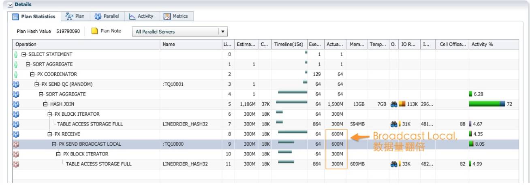
Task: Collapse the Details section arrow
Action: [x=11, y=4]
